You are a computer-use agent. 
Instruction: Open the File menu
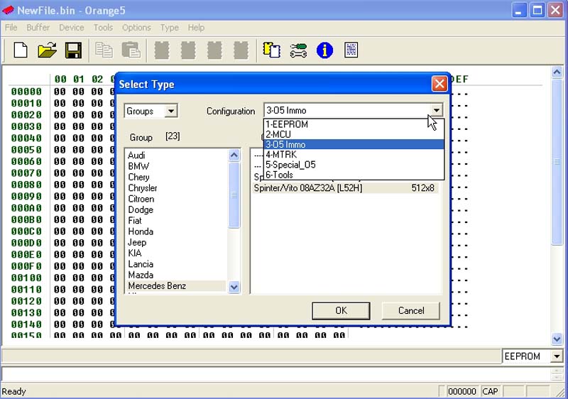click(11, 28)
